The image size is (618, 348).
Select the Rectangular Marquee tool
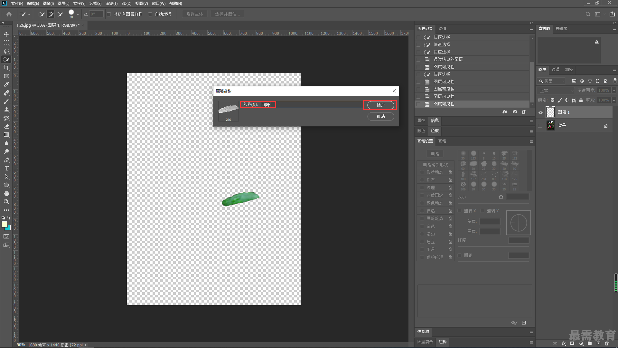tap(6, 43)
